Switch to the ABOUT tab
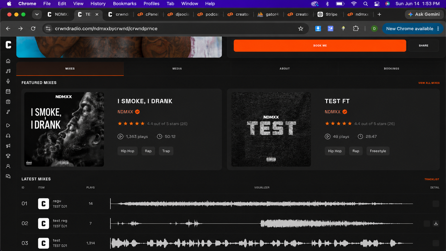446x251 pixels. click(x=285, y=69)
